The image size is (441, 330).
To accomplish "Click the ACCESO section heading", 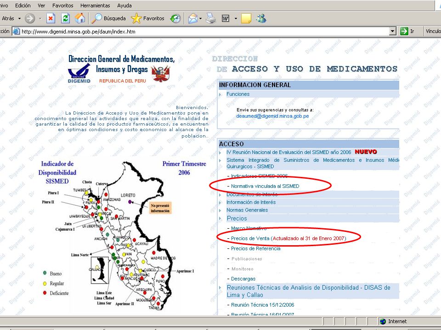I will (231, 144).
